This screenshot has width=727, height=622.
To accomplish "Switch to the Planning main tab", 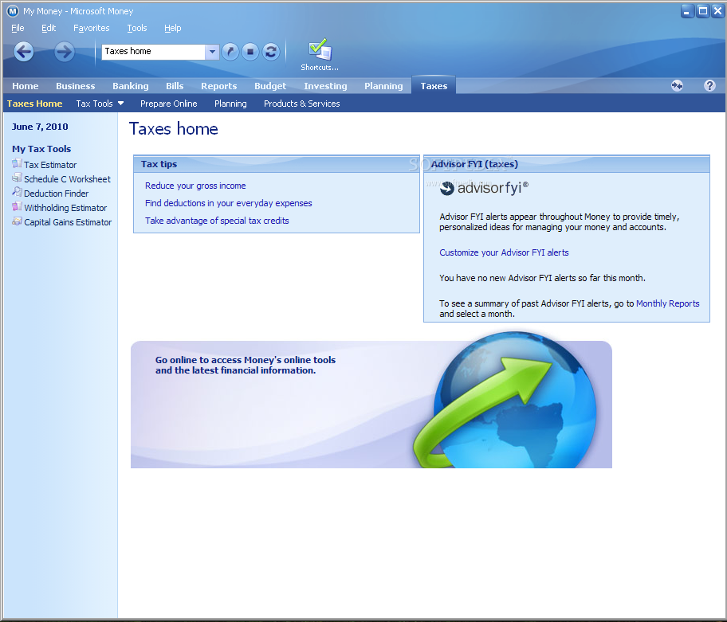I will pyautogui.click(x=383, y=86).
